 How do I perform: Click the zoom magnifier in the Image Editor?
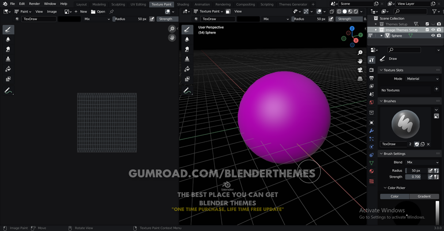tap(172, 29)
